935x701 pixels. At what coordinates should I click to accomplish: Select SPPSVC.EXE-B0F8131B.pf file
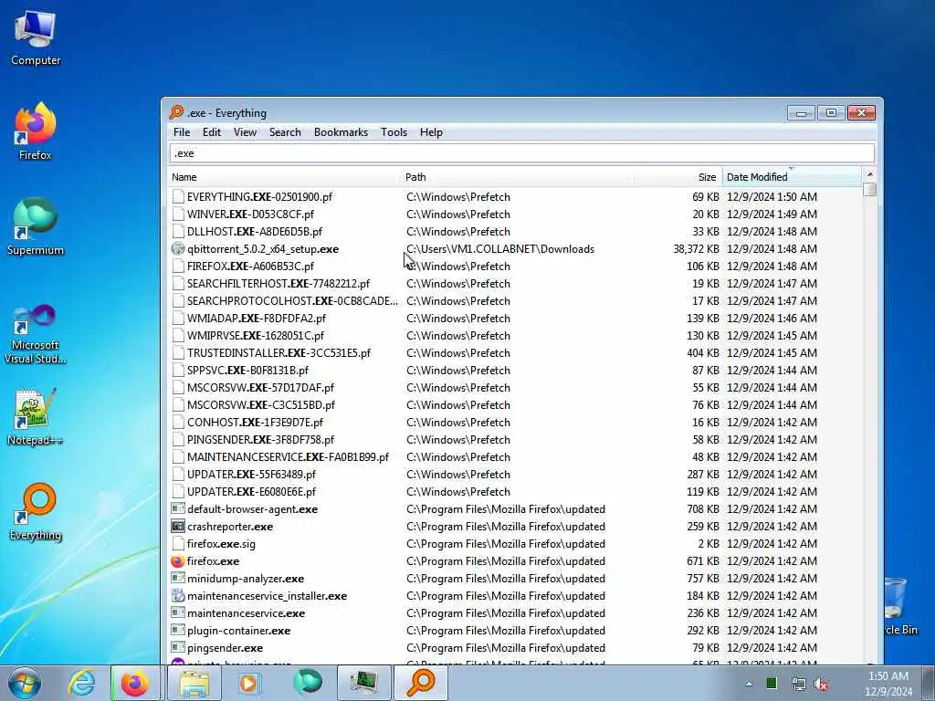pyautogui.click(x=248, y=371)
